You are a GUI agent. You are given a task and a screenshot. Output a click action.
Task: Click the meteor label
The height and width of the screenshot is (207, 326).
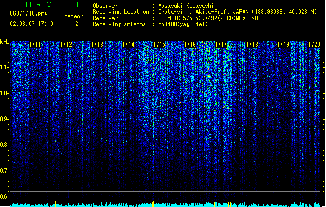pyautogui.click(x=74, y=16)
